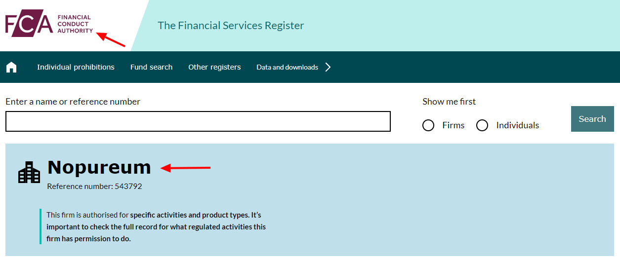Image resolution: width=620 pixels, height=260 pixels.
Task: Click the Search button
Action: click(592, 119)
